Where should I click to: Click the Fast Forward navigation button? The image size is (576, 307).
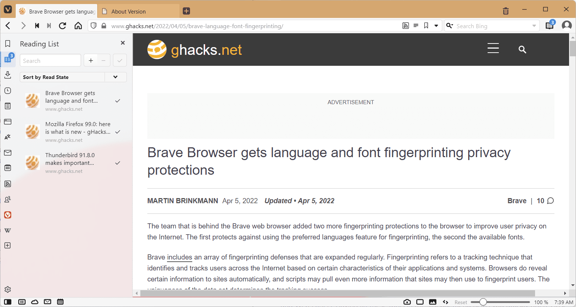point(49,26)
